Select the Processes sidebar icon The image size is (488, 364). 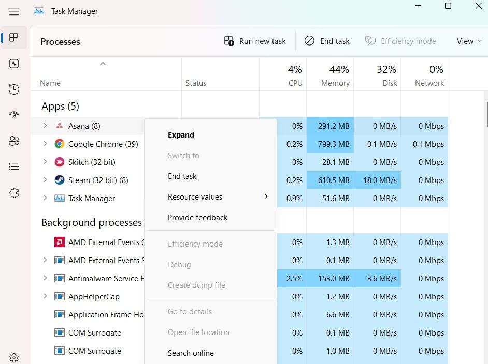pos(14,37)
